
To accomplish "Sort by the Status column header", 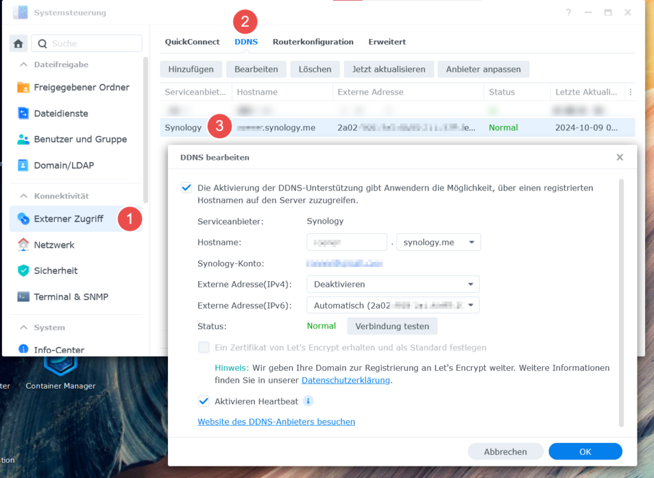I will point(517,92).
